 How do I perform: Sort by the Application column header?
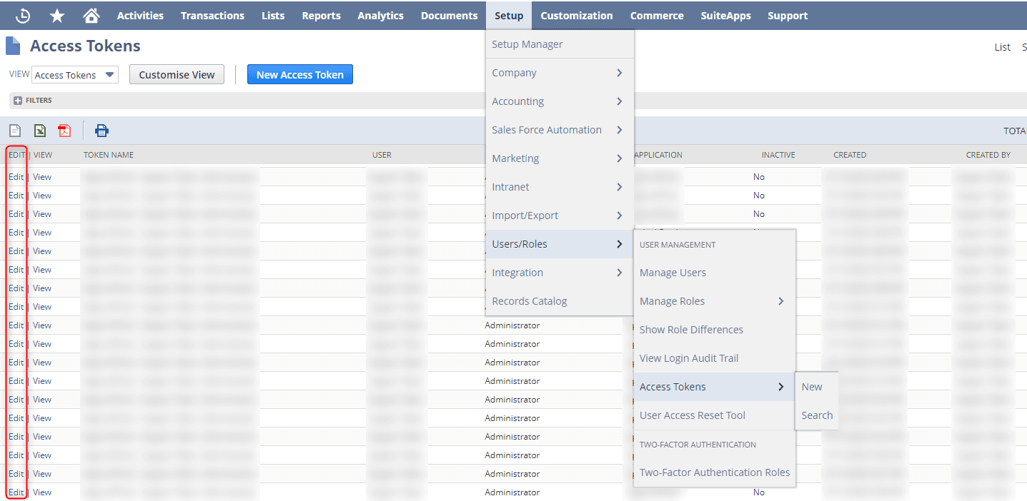click(x=658, y=155)
